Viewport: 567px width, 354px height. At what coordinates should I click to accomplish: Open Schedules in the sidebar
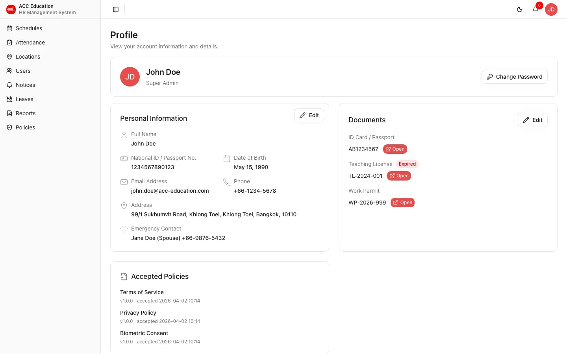tap(50, 28)
